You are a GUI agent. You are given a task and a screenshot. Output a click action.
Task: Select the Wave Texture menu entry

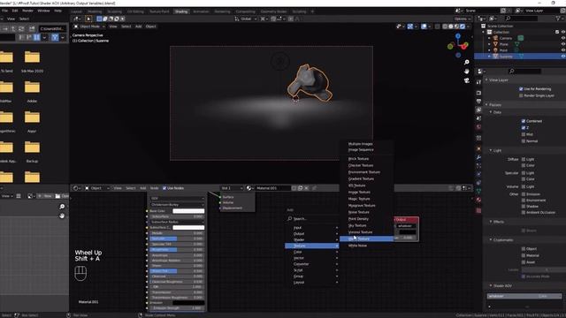point(366,238)
